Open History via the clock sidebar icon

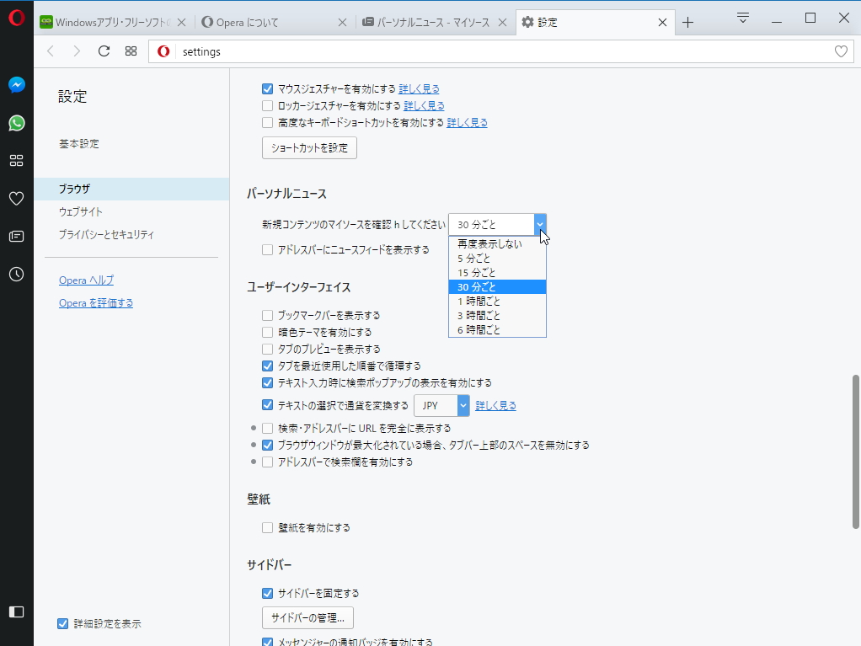(x=17, y=275)
